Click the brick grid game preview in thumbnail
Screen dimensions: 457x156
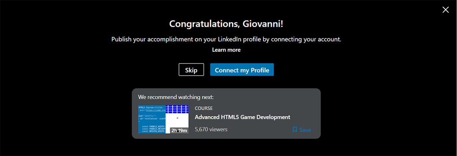point(177,109)
